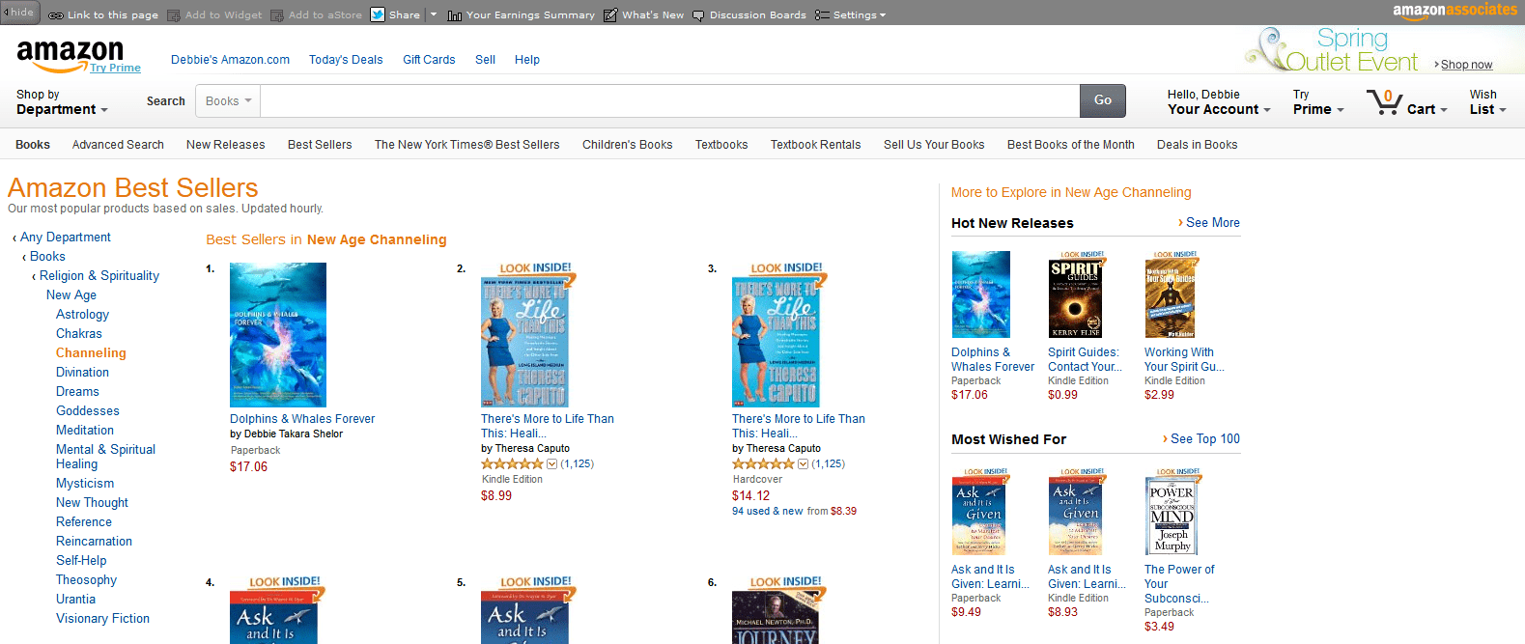This screenshot has width=1525, height=644.
Task: Expand Shop by Department menu
Action: [62, 102]
